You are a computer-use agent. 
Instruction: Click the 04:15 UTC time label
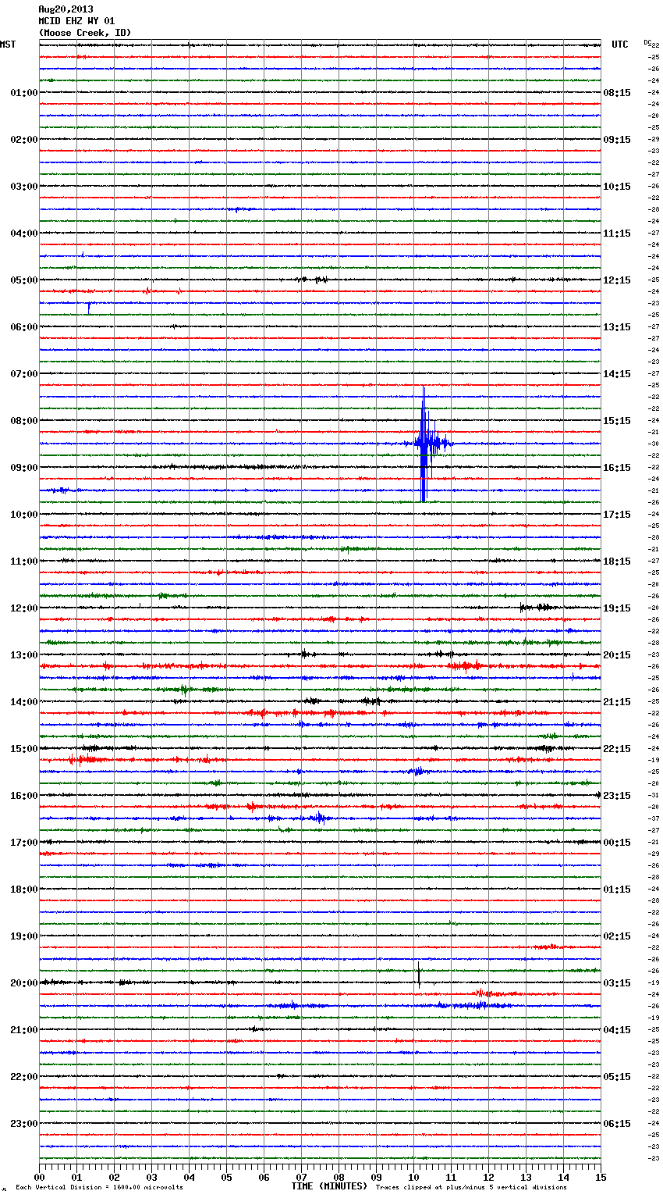coord(617,1030)
